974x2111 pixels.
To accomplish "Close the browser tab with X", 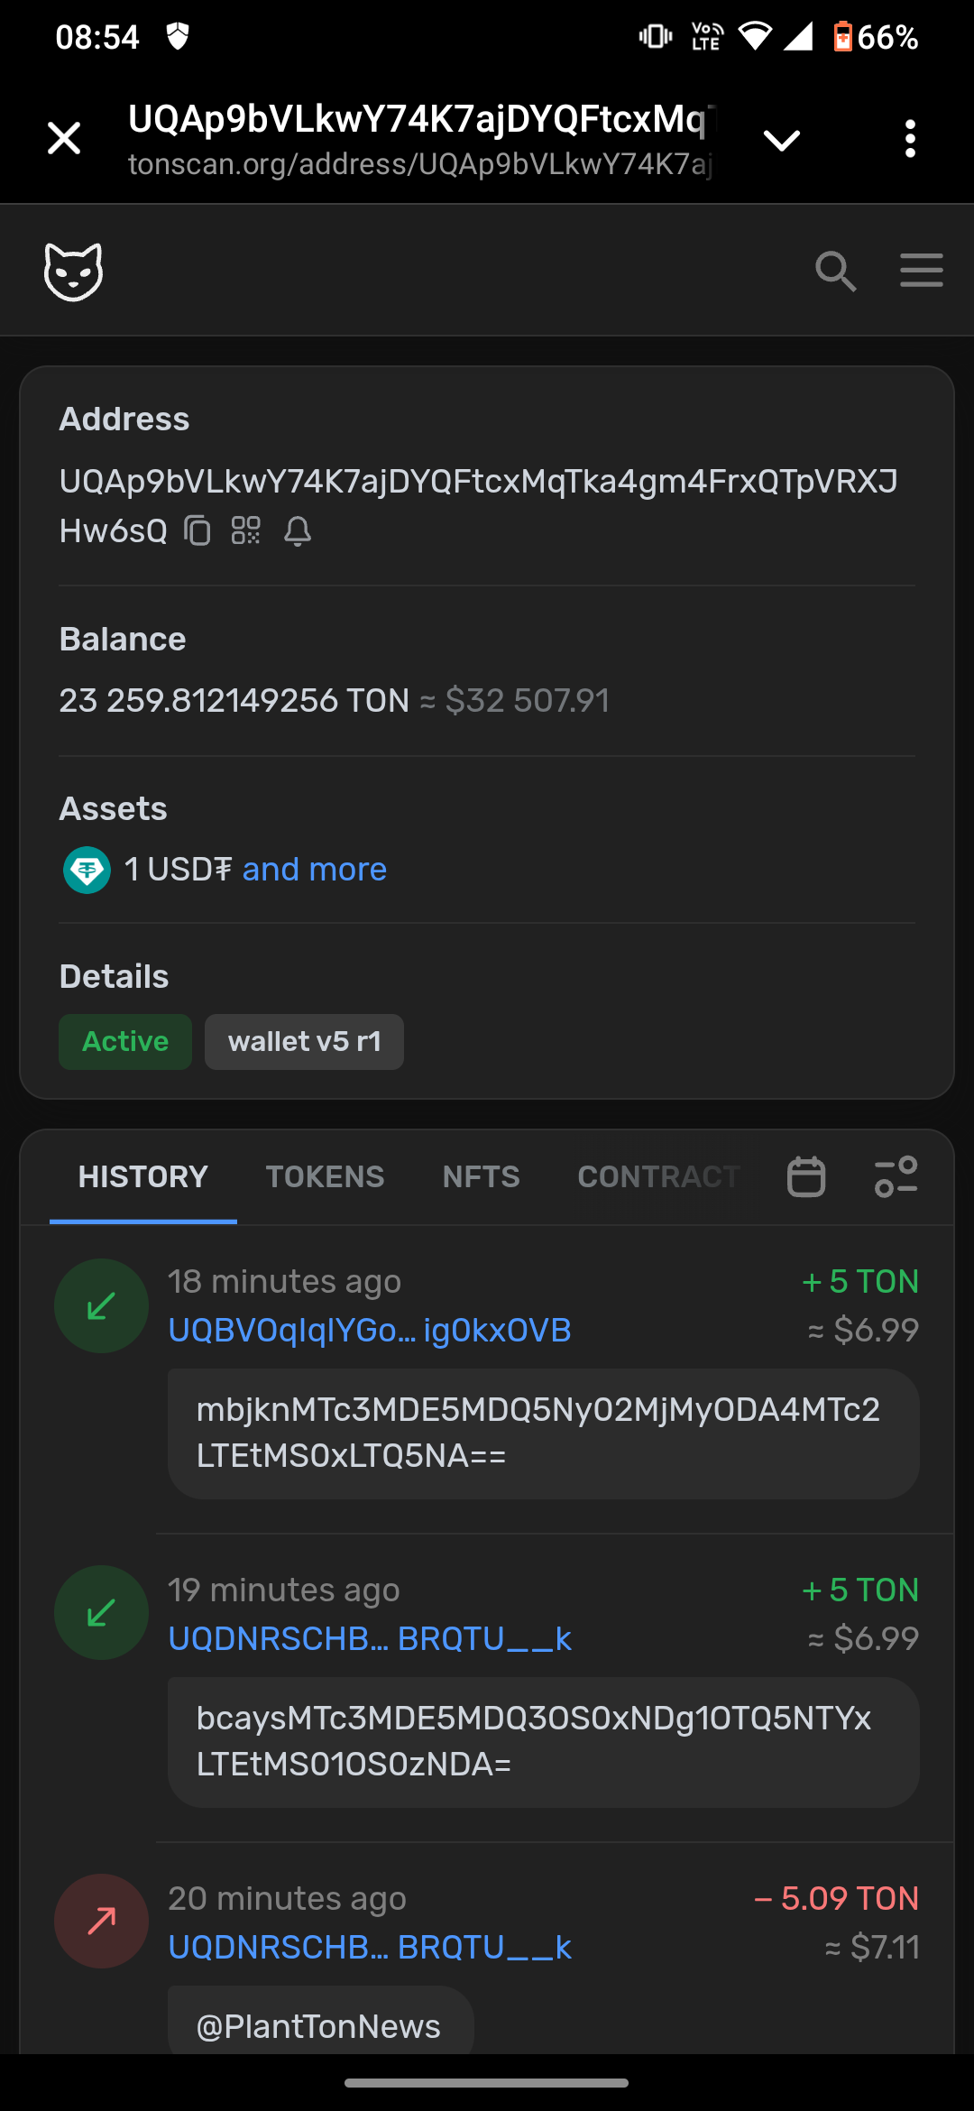I will (64, 139).
